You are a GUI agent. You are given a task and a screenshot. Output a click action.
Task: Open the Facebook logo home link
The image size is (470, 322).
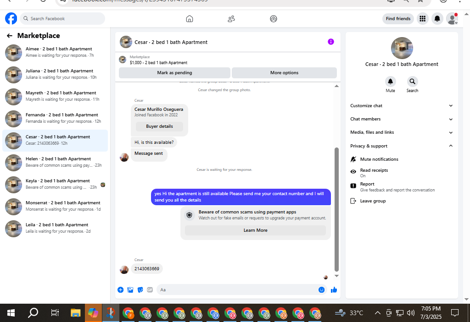[x=11, y=19]
